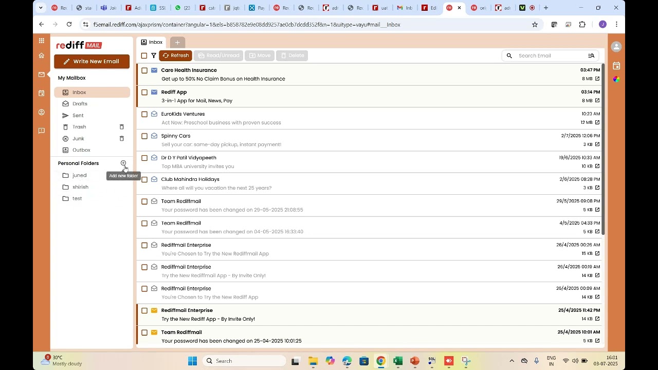Open advanced search options icon

pyautogui.click(x=591, y=55)
